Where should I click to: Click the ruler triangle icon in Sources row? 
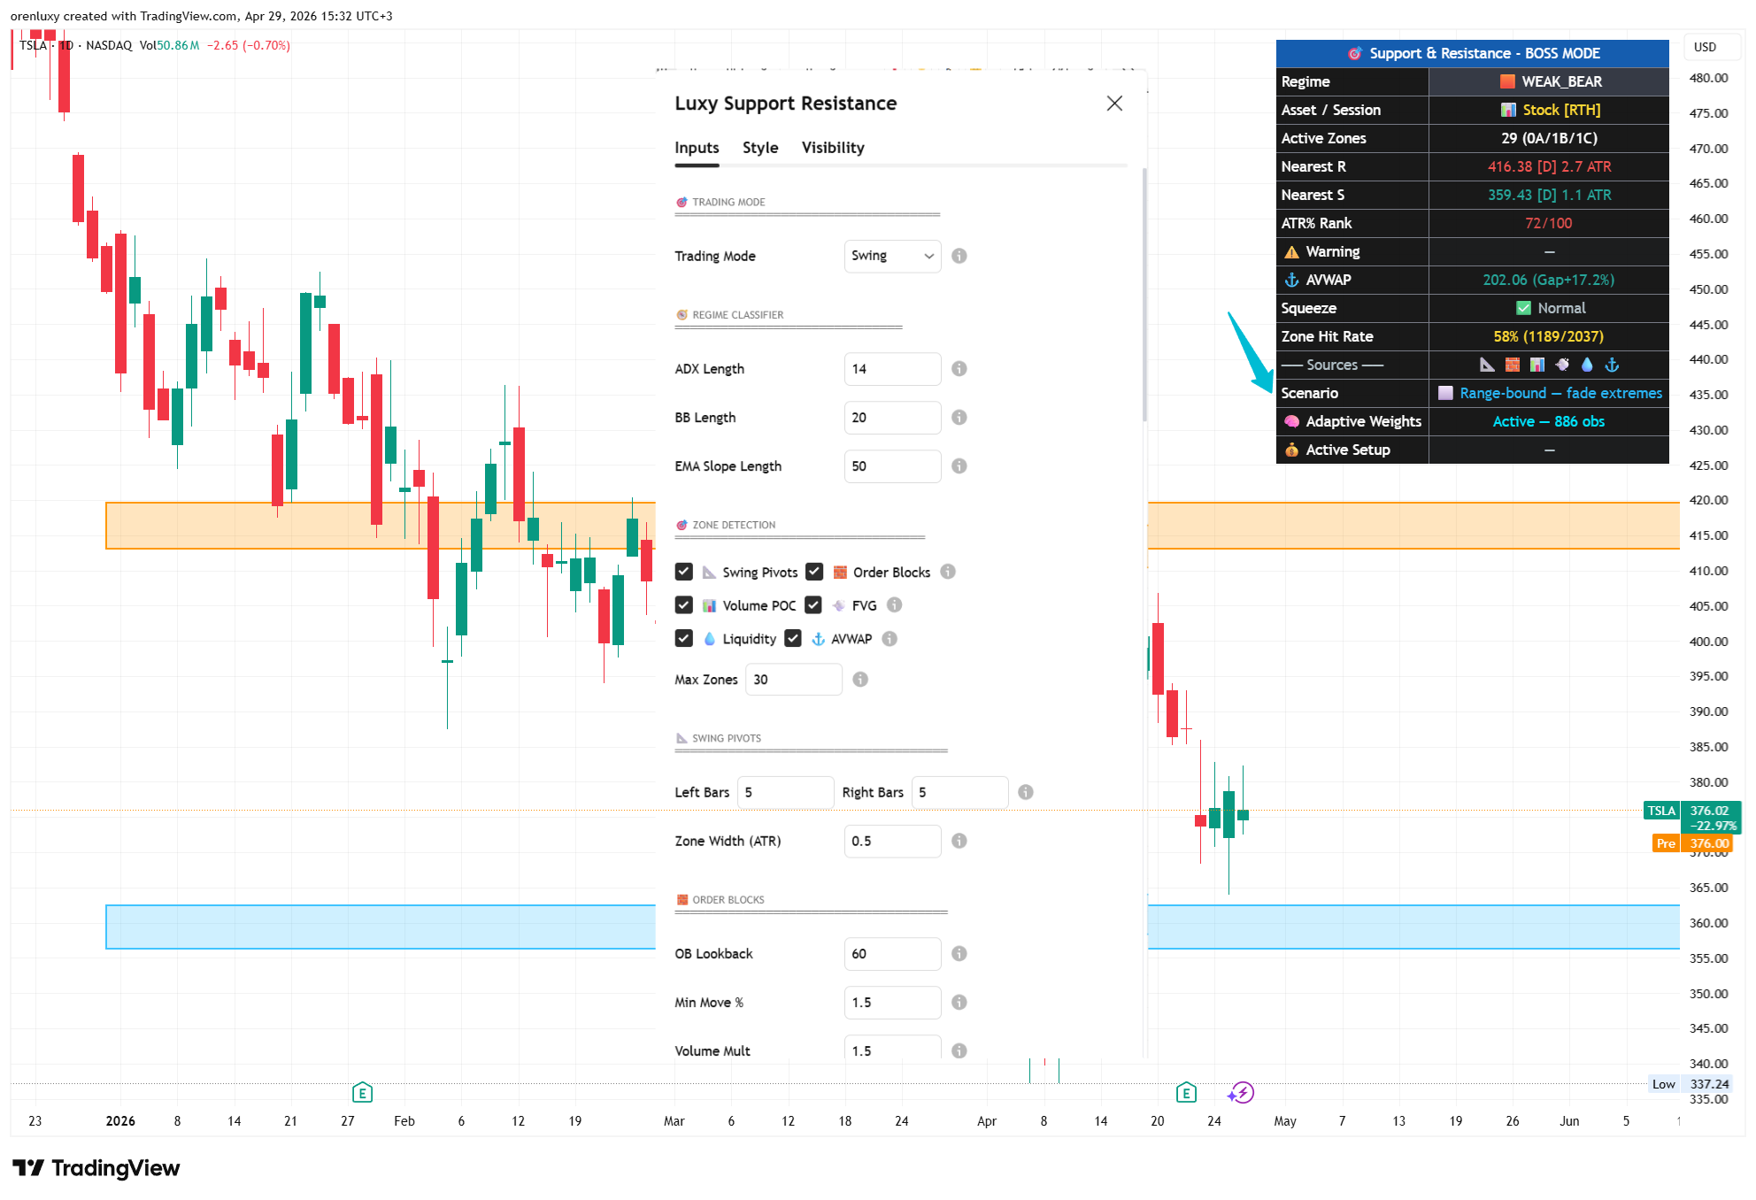pyautogui.click(x=1487, y=365)
